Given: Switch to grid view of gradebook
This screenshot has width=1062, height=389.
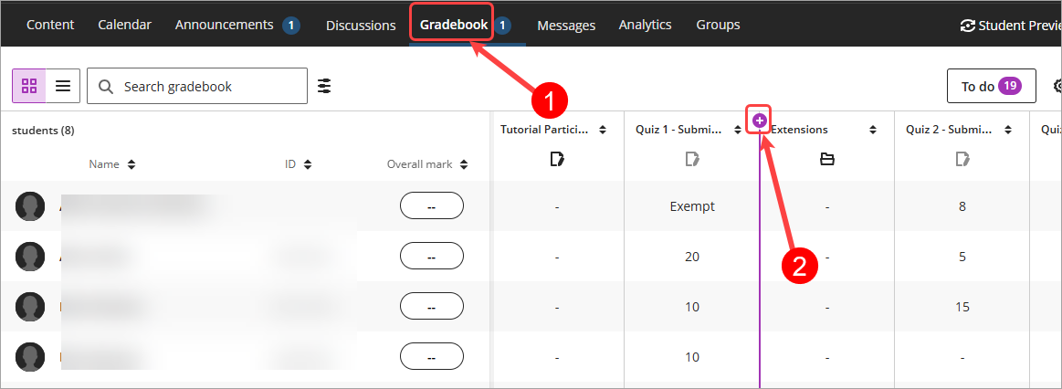Looking at the screenshot, I should tap(29, 86).
